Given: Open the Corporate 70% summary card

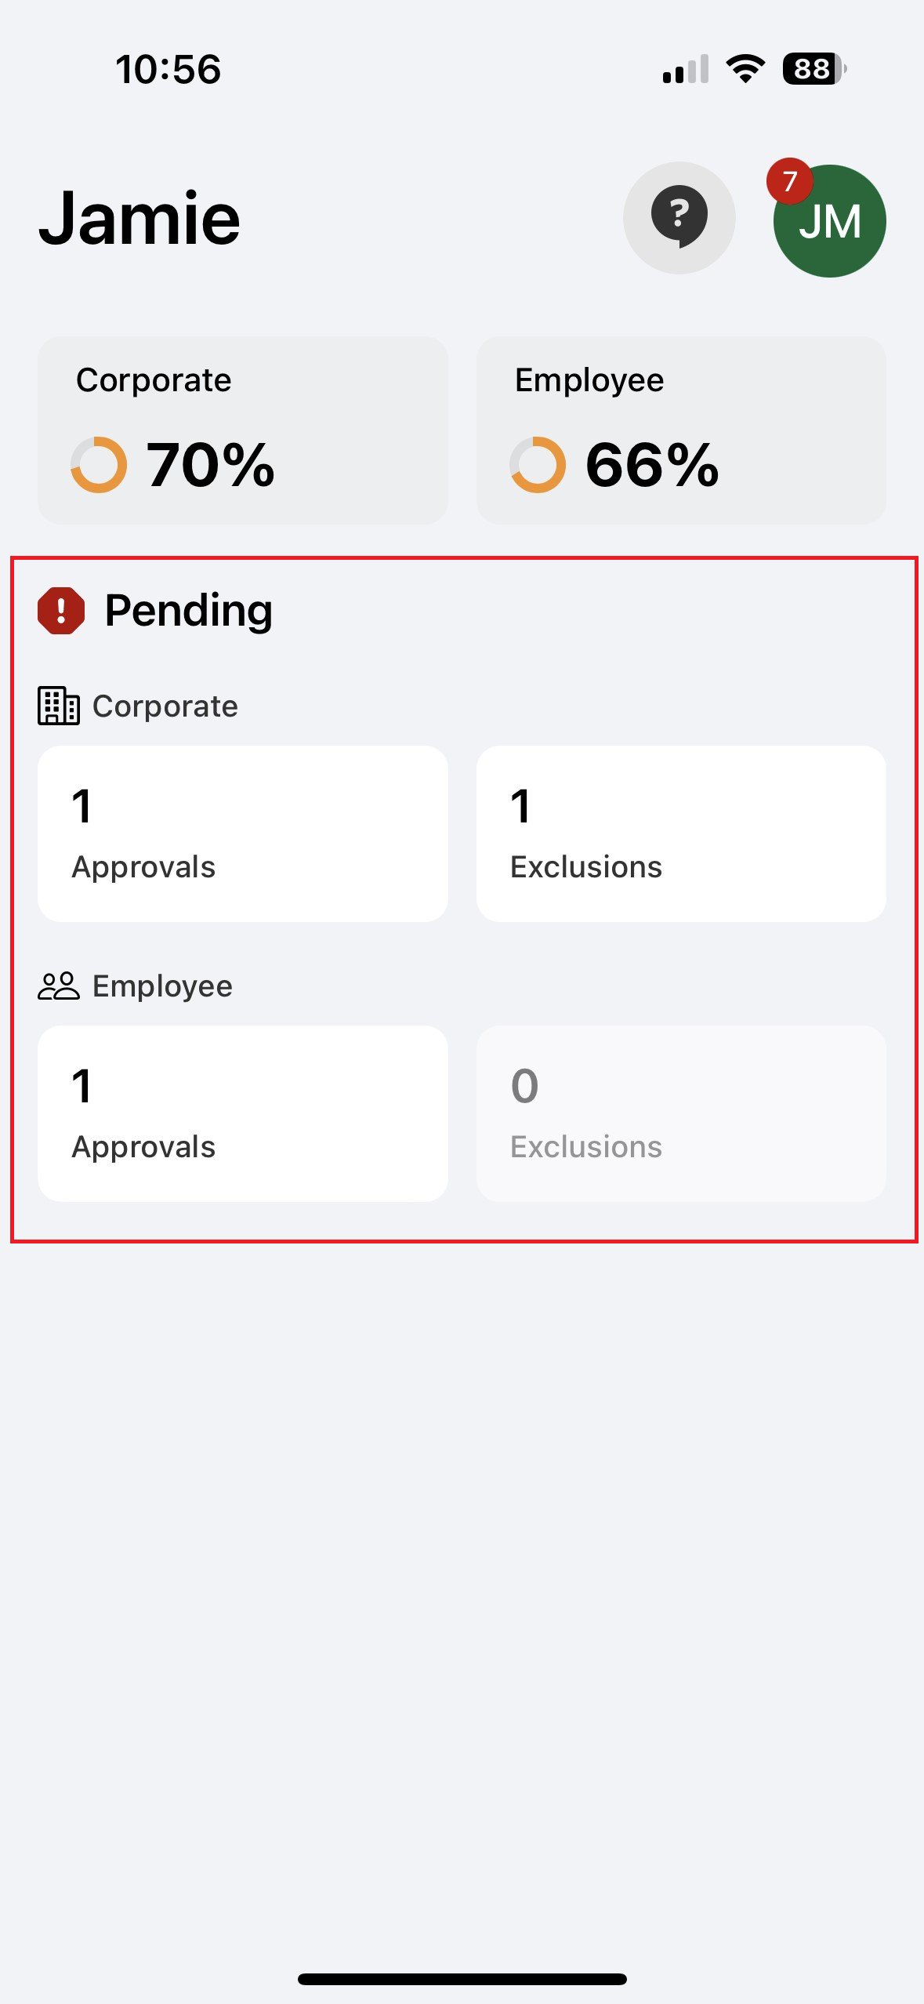Looking at the screenshot, I should pos(243,430).
